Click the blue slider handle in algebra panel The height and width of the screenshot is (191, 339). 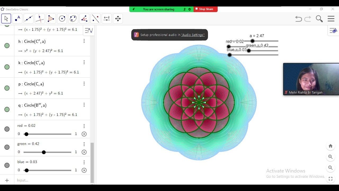(x=26, y=170)
